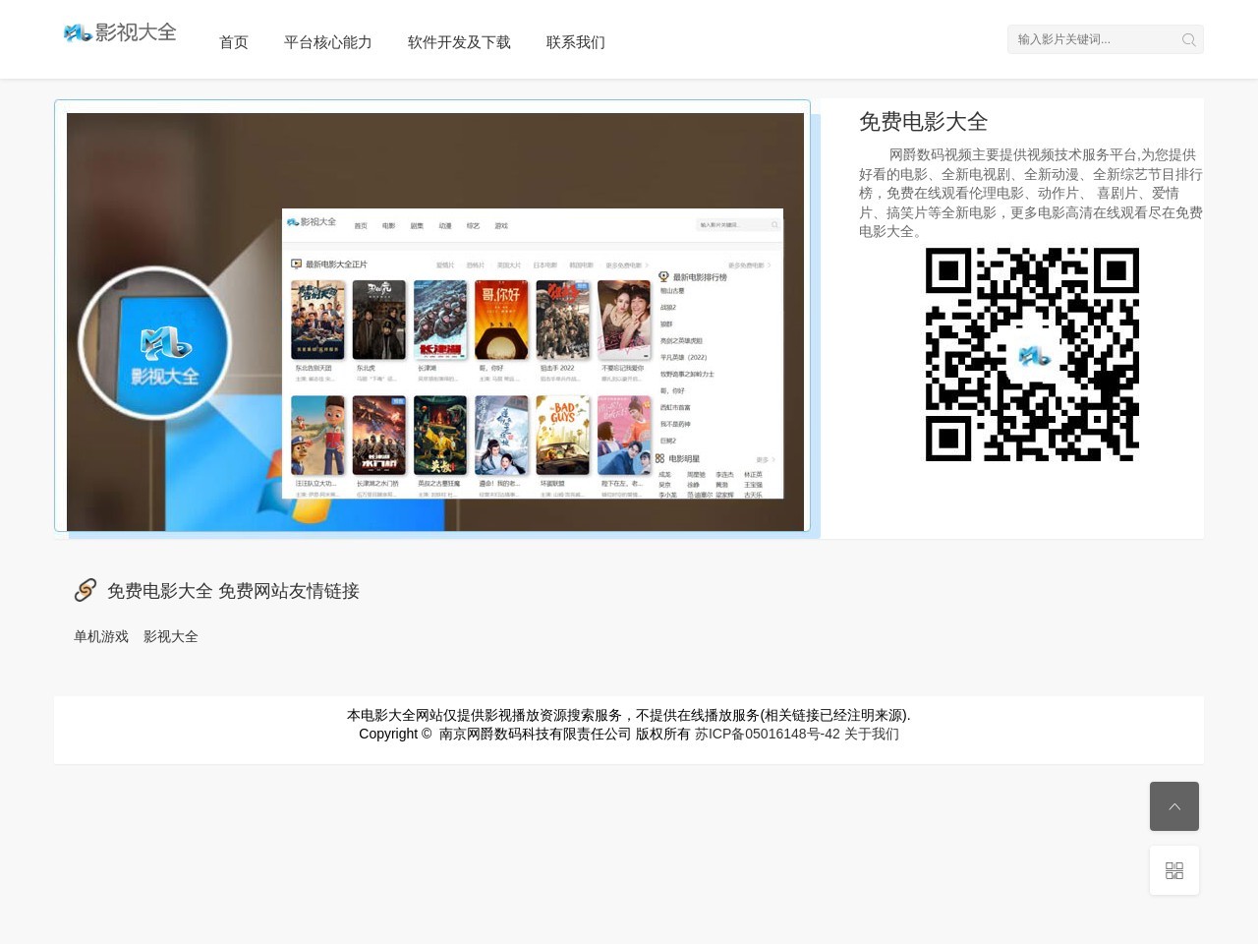
Task: Click the chain link icon near 友情链接
Action: point(86,590)
